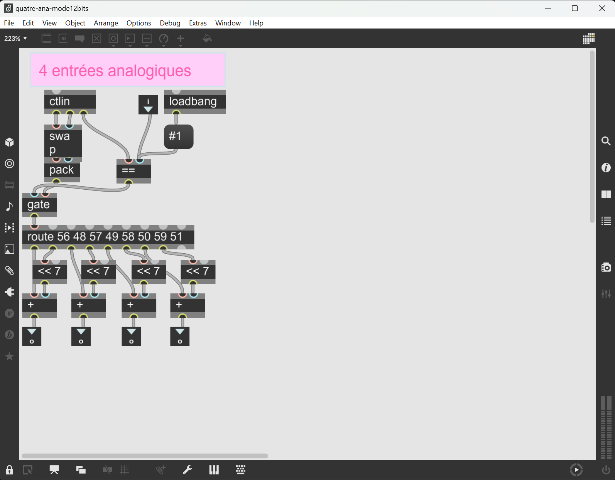This screenshot has height=480, width=615.
Task: Open the sequence step icon in left sidebar
Action: click(10, 227)
